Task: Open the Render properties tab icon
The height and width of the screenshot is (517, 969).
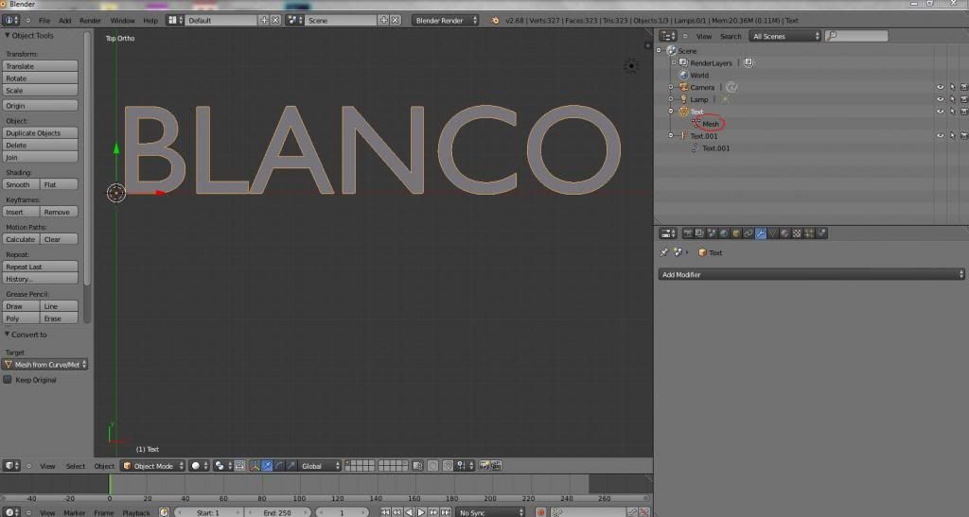Action: [688, 233]
